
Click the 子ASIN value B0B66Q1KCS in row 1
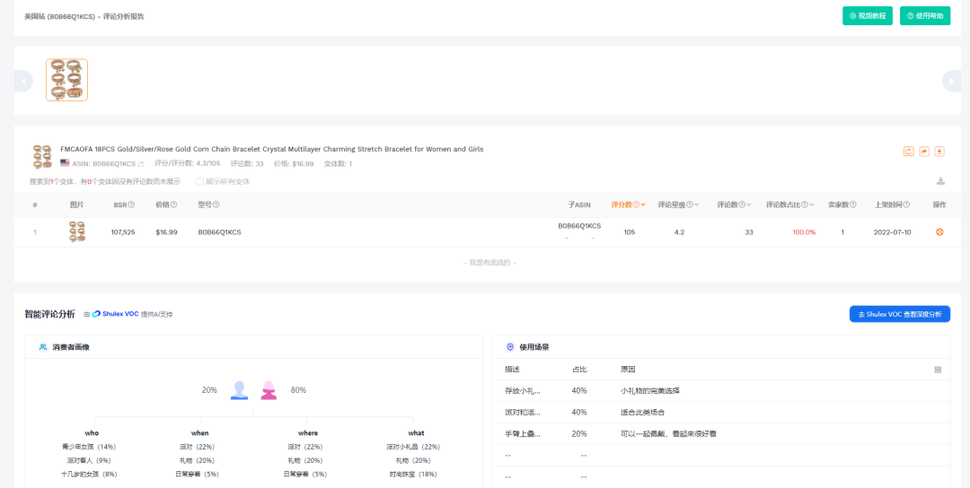pos(579,226)
